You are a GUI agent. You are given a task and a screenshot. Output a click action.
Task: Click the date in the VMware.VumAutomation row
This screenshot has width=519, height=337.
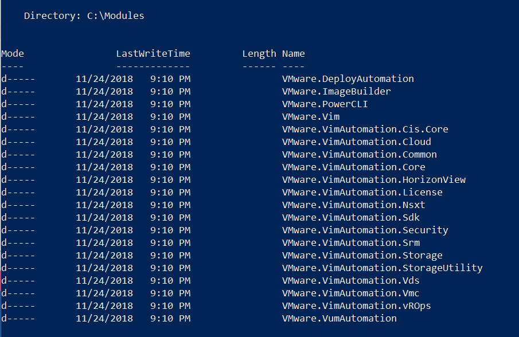click(104, 319)
